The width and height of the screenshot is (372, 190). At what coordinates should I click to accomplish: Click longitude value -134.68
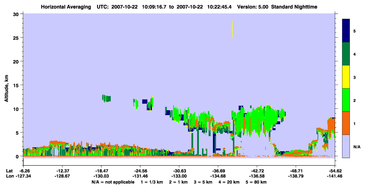218,176
